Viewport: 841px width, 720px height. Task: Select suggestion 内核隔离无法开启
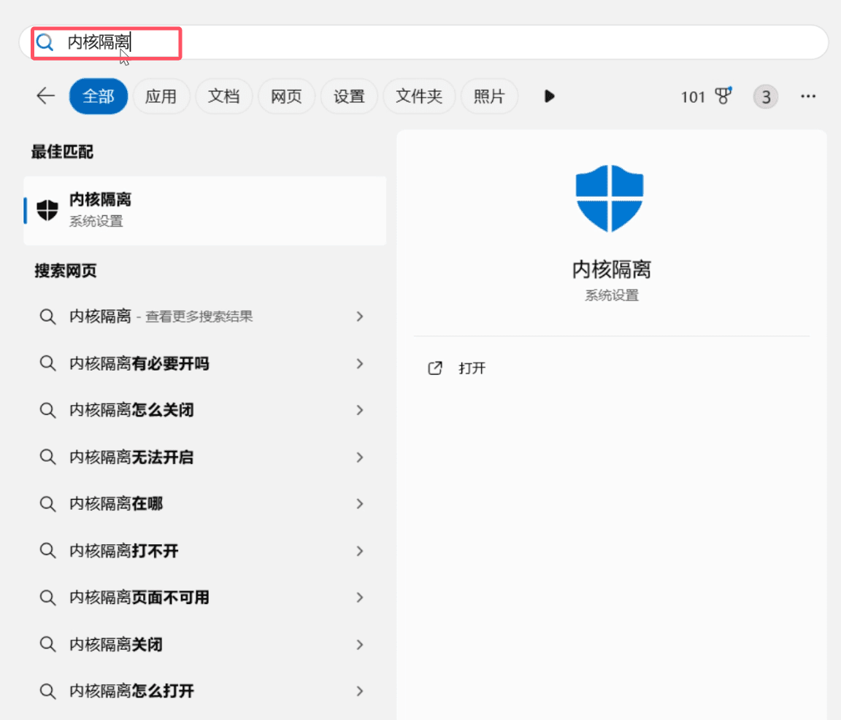tap(205, 457)
